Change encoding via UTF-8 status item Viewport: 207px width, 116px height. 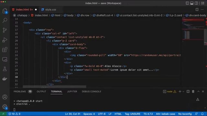point(102,114)
